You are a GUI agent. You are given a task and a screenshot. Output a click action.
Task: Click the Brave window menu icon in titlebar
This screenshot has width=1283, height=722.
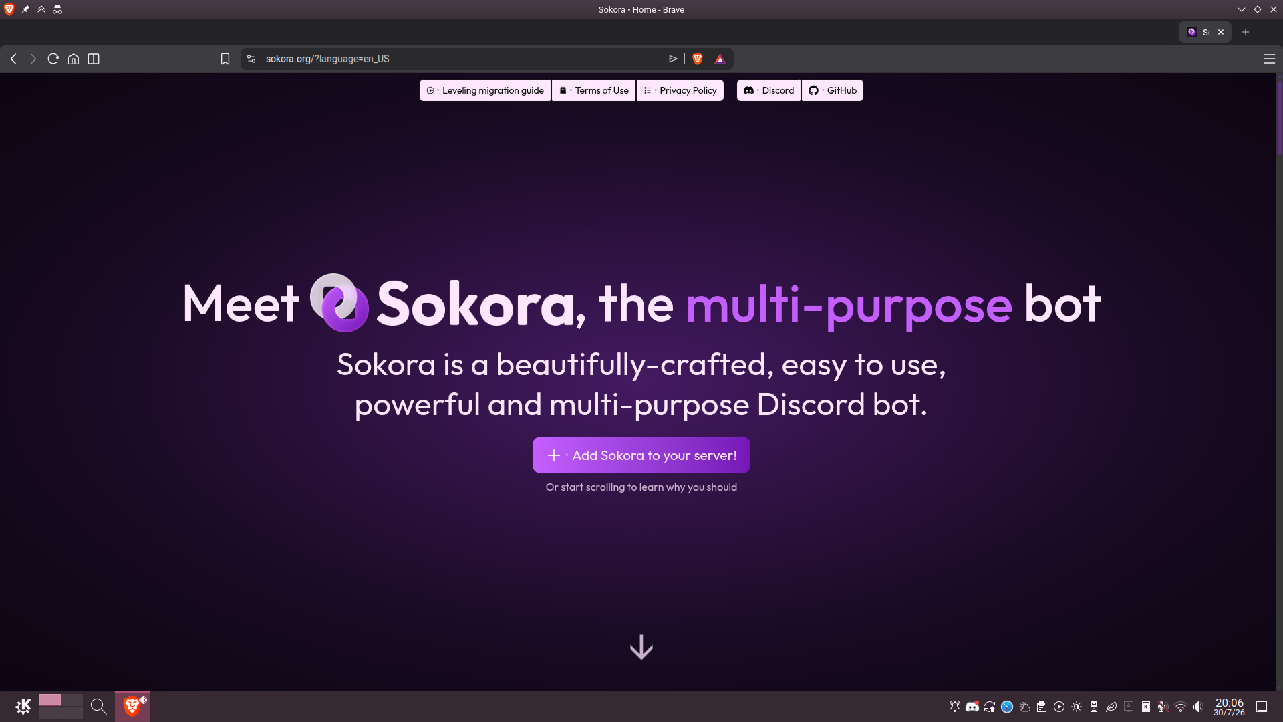coord(9,9)
